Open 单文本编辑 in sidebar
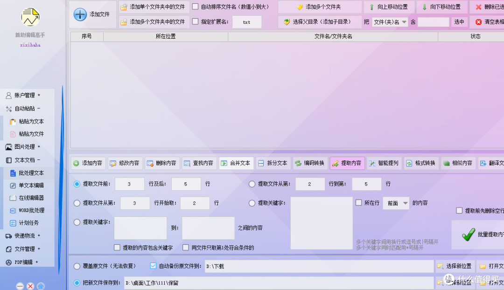 pos(31,185)
